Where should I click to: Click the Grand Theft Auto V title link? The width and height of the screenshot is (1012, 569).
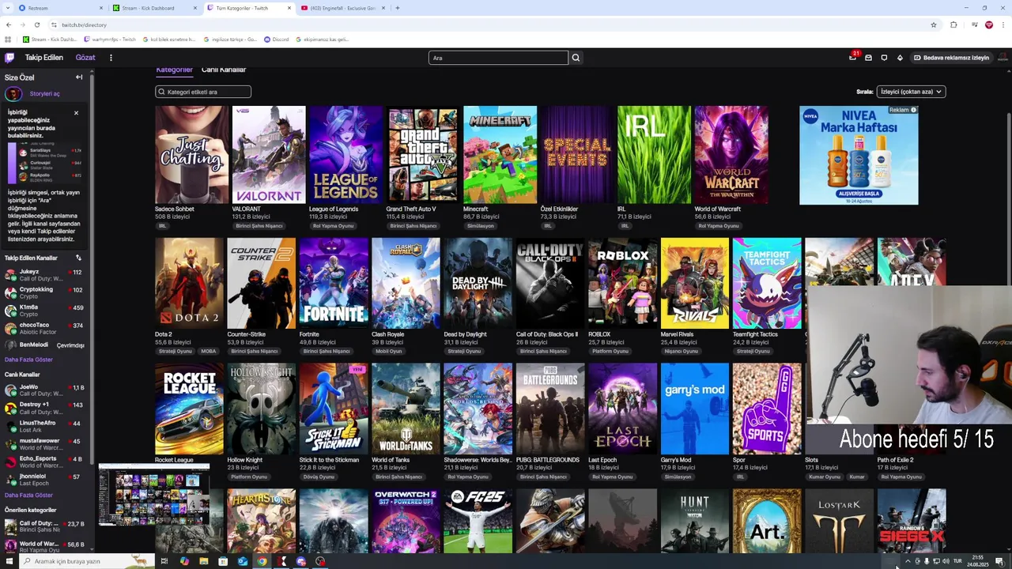(x=411, y=209)
